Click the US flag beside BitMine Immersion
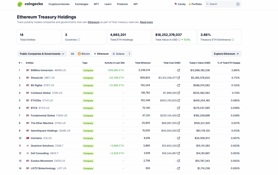 (28, 70)
